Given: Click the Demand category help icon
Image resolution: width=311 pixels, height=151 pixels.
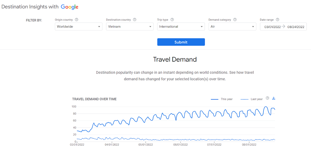Looking at the screenshot, I should [235, 20].
